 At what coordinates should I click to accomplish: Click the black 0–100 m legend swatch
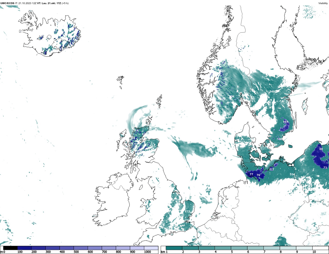(x=11, y=248)
